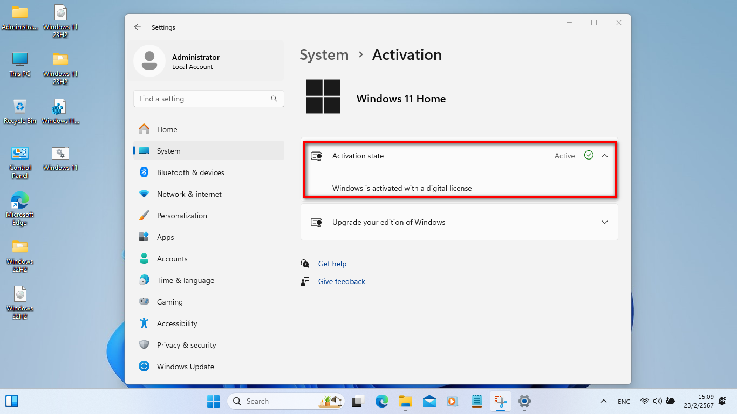Open File Explorer from the taskbar
The image size is (737, 414).
point(405,401)
